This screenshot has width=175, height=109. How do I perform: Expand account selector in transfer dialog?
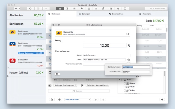pyautogui.click(x=128, y=34)
